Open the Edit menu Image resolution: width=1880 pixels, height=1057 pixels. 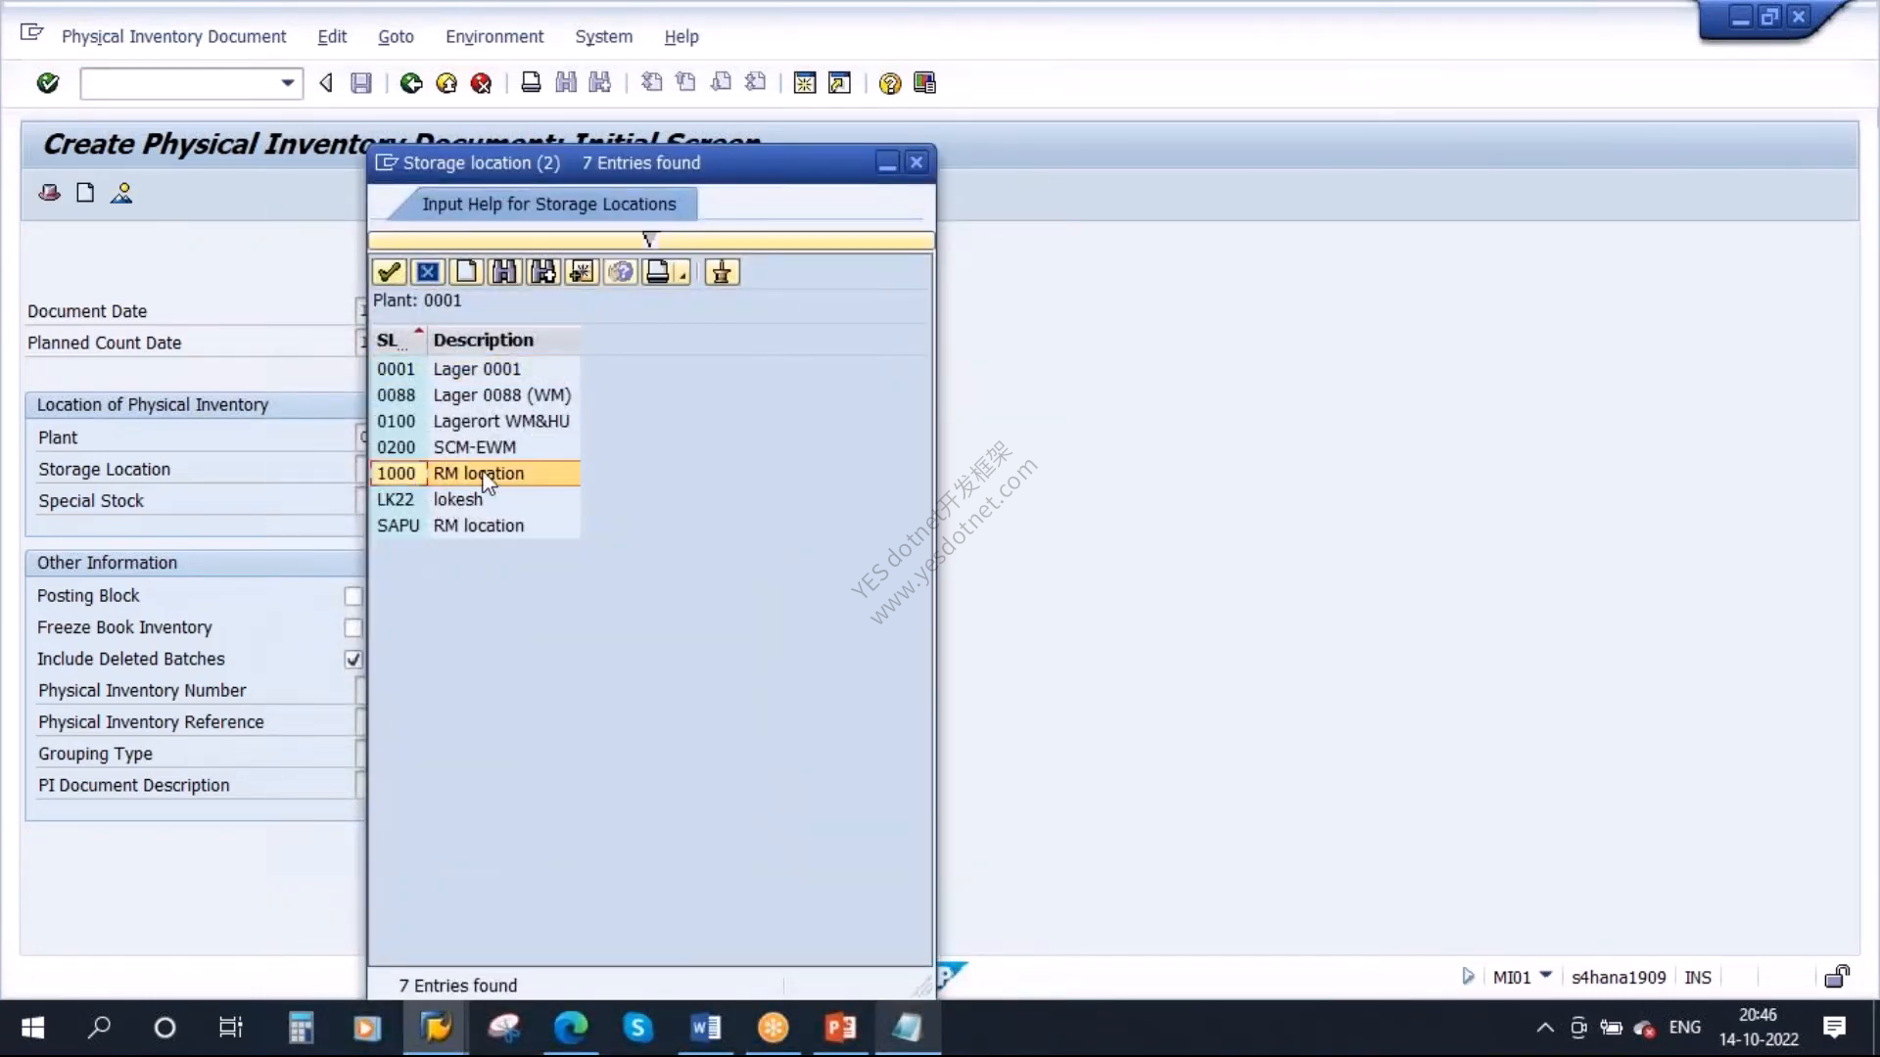click(x=332, y=36)
